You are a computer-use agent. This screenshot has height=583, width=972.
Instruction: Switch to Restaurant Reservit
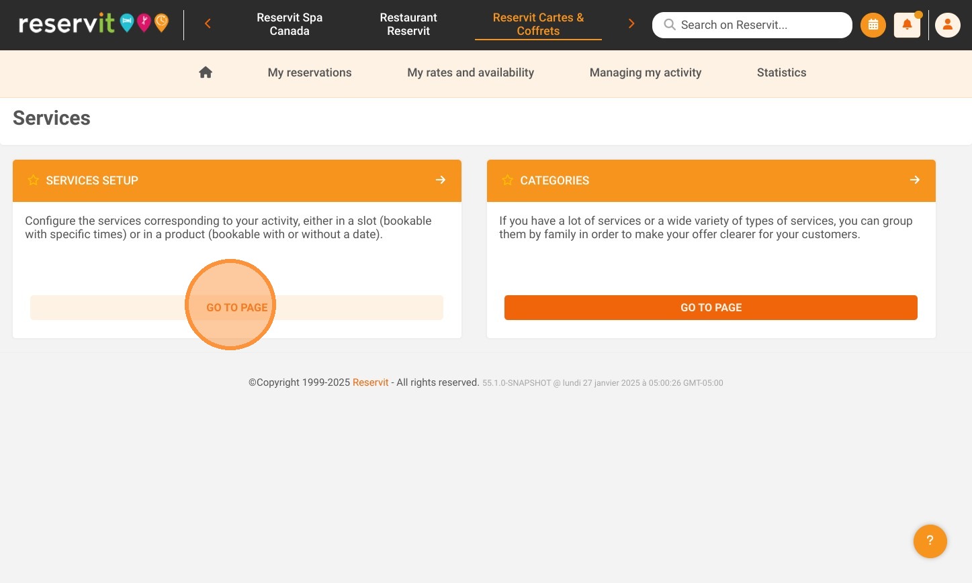point(408,24)
